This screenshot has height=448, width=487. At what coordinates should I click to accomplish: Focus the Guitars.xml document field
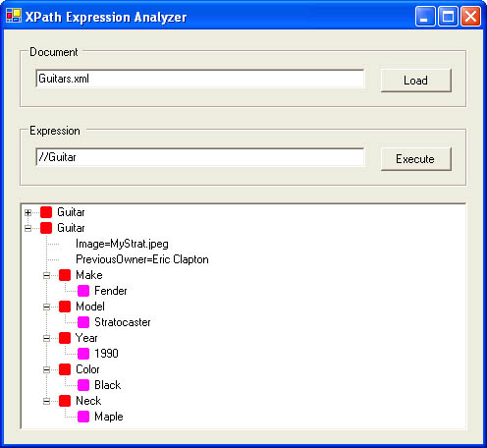[200, 79]
